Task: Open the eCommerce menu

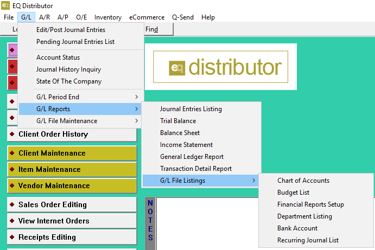Action: tap(147, 17)
